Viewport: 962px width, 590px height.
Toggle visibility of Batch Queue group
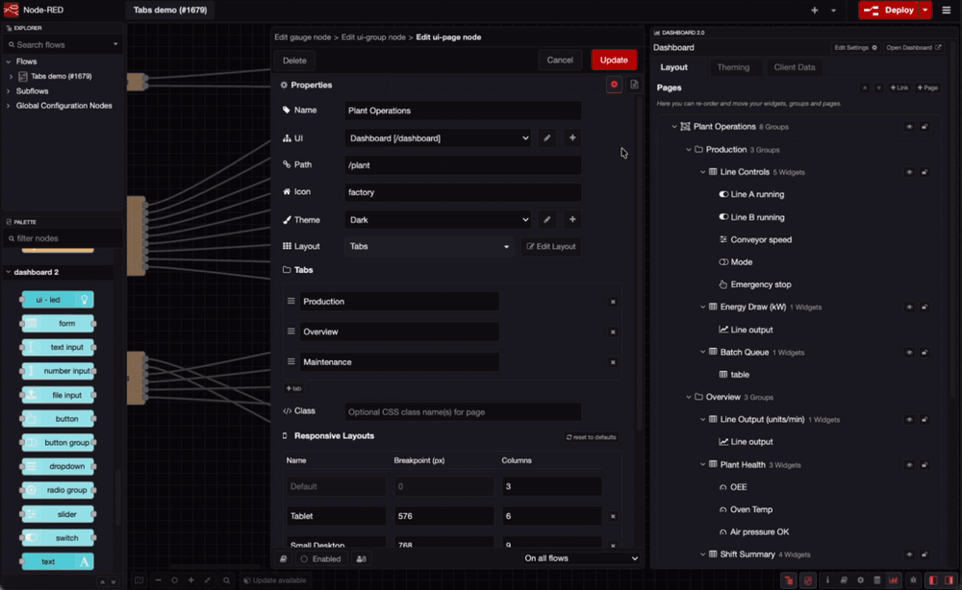click(909, 353)
